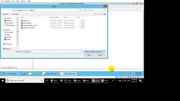This screenshot has width=180, height=101.
Task: Select Videos library in navigation pane
Action: pos(8,39)
